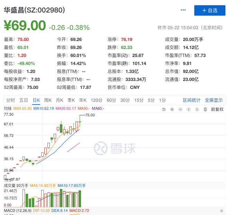232x215 pixels.
Task: Switch to the 30分 interval tab
Action: click(125, 100)
